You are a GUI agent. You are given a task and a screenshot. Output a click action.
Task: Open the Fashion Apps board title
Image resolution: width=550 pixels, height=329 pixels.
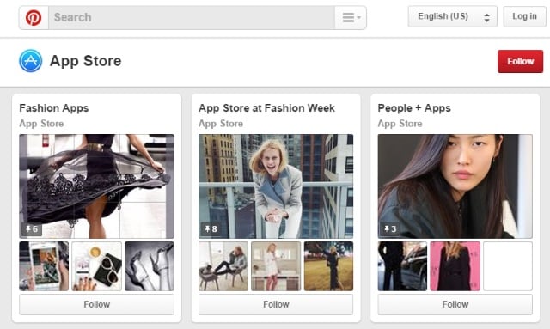pyautogui.click(x=54, y=108)
